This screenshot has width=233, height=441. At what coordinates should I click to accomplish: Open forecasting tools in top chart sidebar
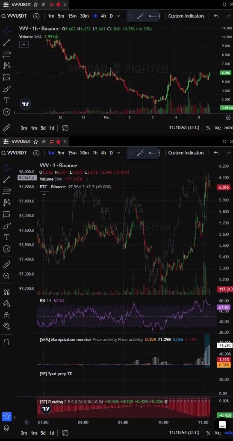[7, 77]
